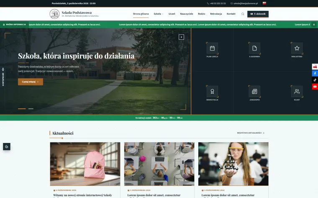The width and height of the screenshot is (318, 198).
Task: Open the girl with molecule model thumbnail
Action: click(x=233, y=164)
